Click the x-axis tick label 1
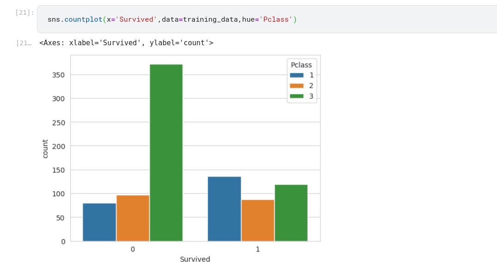Screen dimensions: 497x277 click(258, 249)
